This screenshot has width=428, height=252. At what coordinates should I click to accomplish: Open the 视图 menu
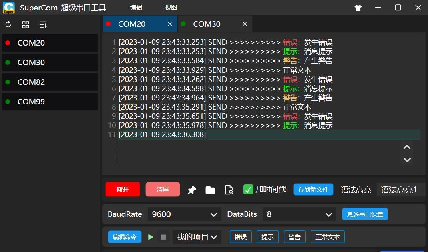click(x=171, y=7)
